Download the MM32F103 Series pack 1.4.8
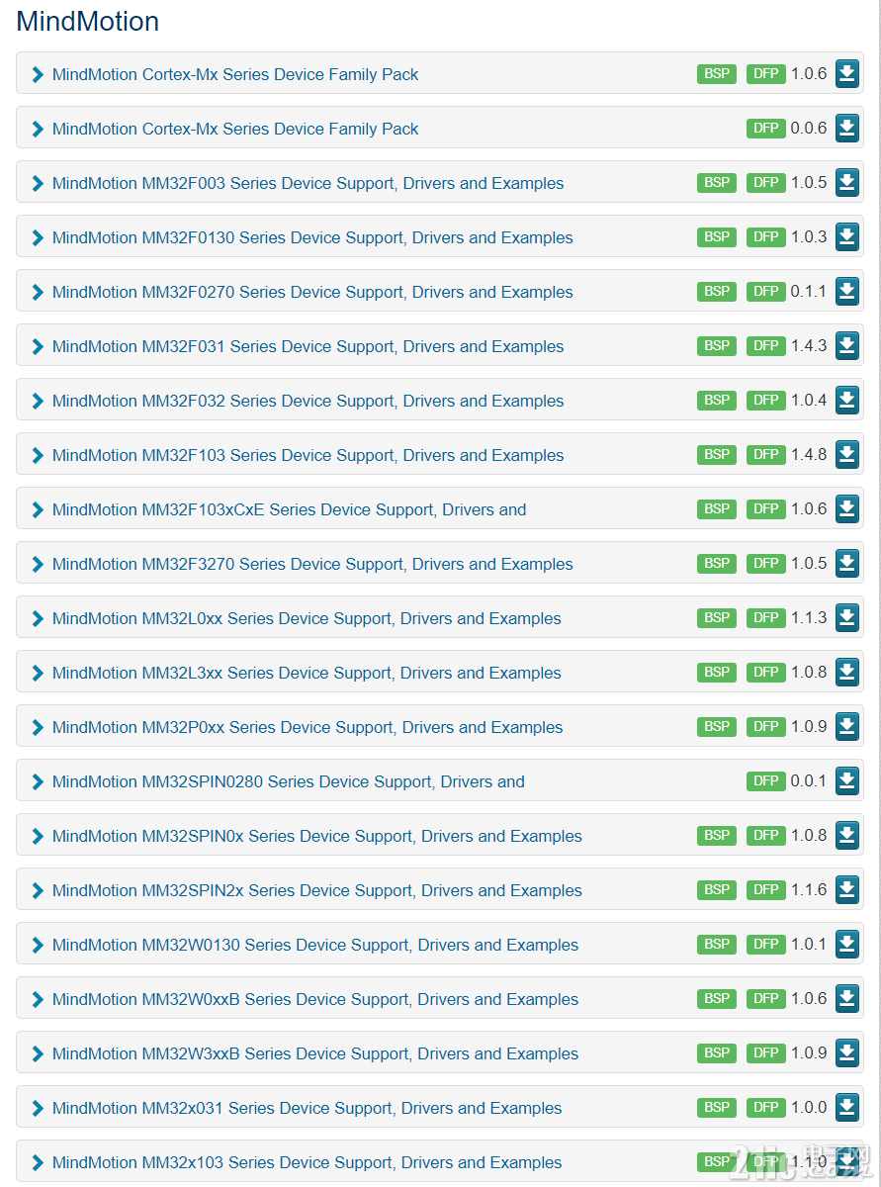Image resolution: width=881 pixels, height=1187 pixels. click(x=847, y=455)
